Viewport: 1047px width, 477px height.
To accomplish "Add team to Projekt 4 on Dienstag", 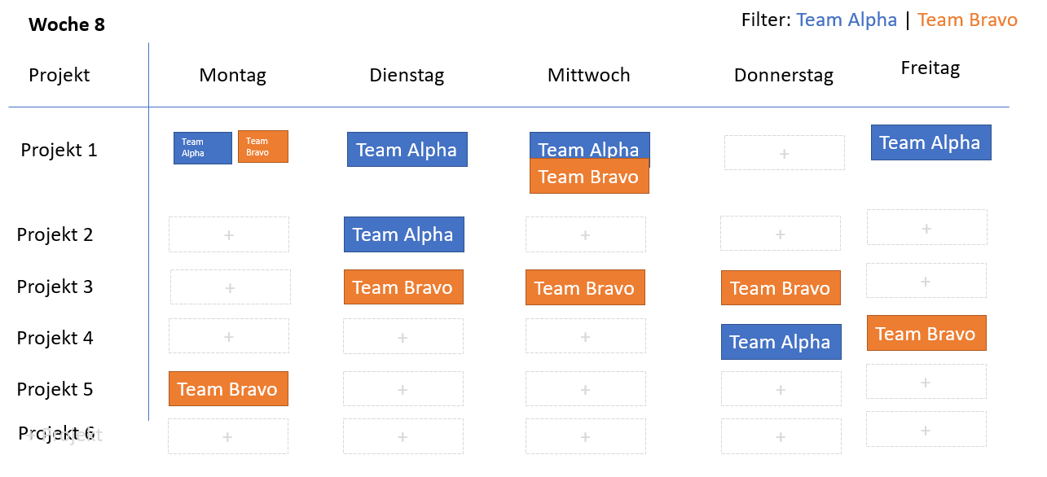I will pyautogui.click(x=403, y=336).
